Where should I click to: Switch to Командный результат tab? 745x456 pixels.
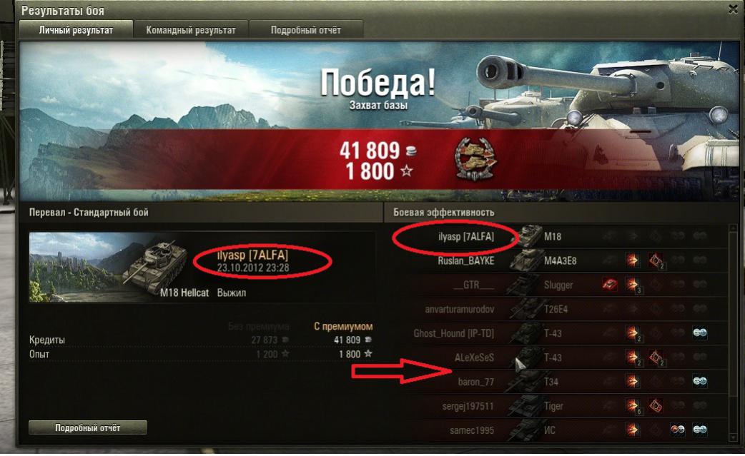pos(191,30)
